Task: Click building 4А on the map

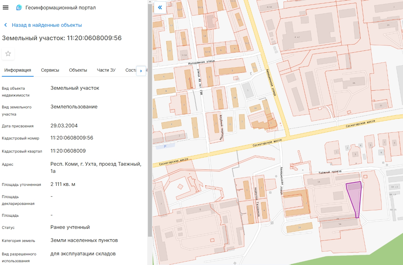Action: (353, 83)
